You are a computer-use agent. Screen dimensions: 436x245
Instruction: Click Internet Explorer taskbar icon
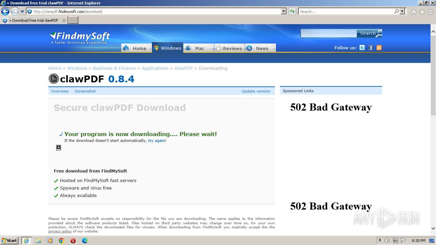(x=27, y=241)
